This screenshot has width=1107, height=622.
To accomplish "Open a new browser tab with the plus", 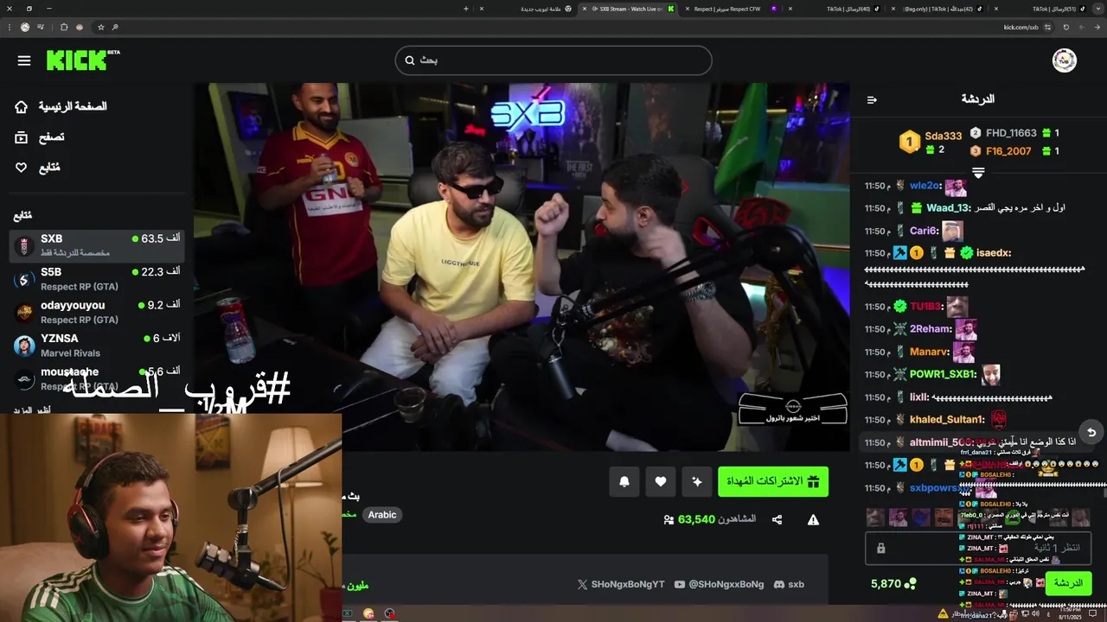I will [x=466, y=9].
